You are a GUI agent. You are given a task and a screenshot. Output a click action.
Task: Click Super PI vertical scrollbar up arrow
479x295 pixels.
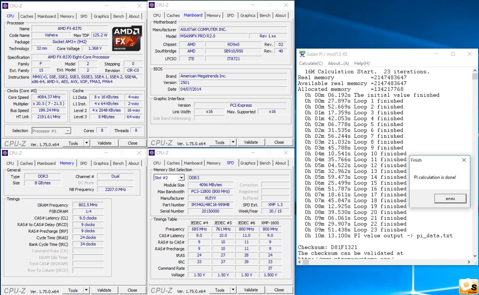pyautogui.click(x=475, y=71)
